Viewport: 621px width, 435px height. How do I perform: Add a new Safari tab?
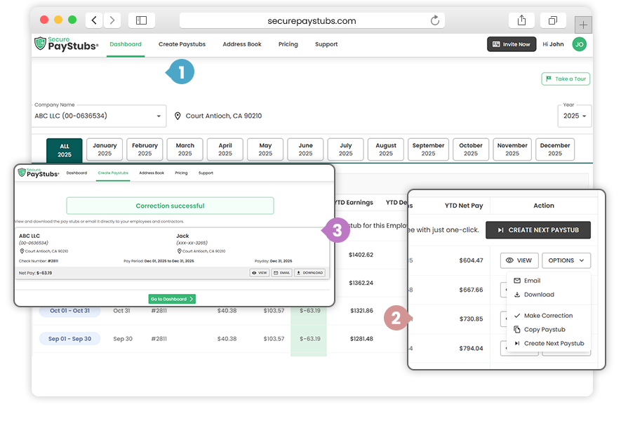[583, 25]
